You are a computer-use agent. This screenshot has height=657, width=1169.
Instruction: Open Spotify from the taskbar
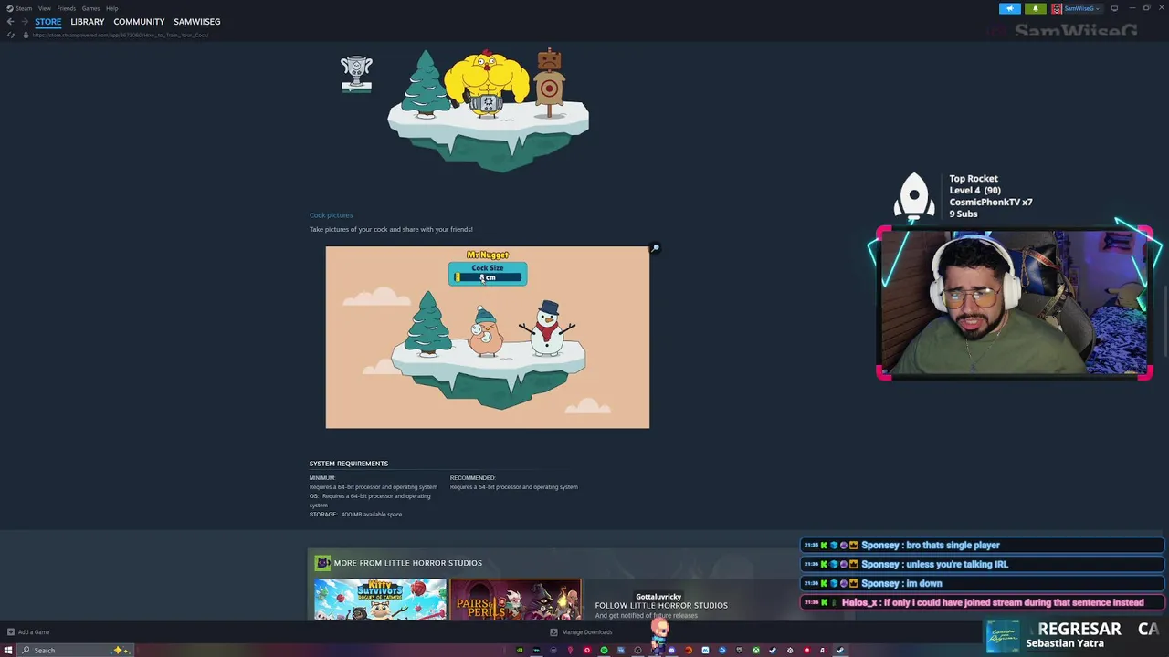click(604, 651)
